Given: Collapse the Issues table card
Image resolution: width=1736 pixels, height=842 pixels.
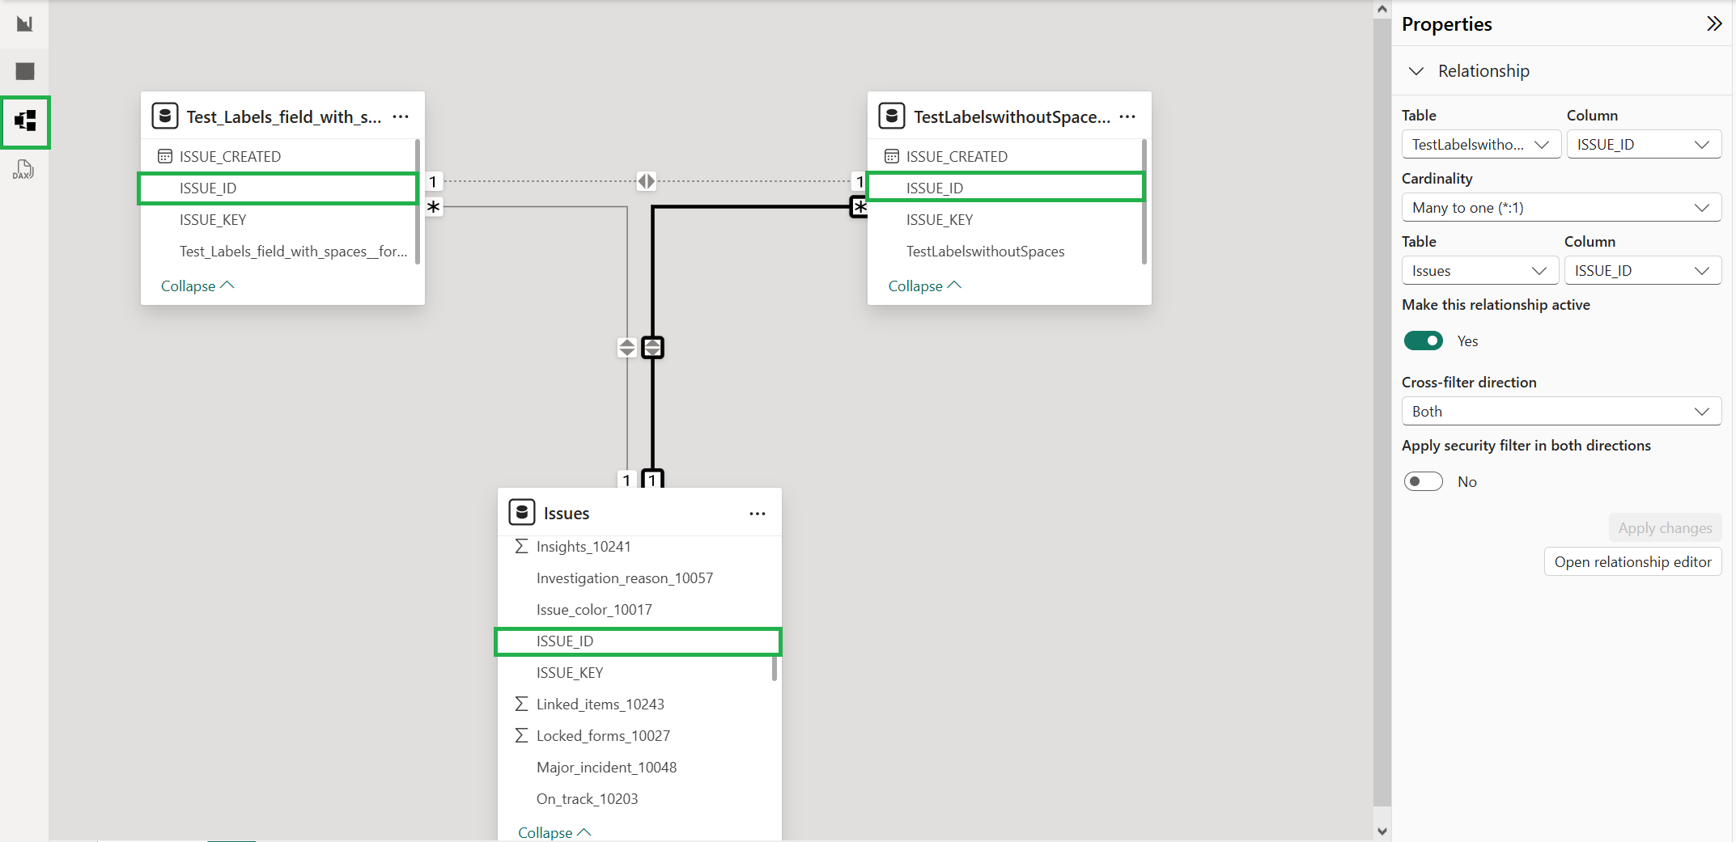Looking at the screenshot, I should point(554,832).
